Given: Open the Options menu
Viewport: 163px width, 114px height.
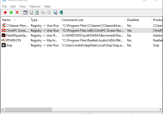Looking at the screenshot, I should click(x=35, y=6).
